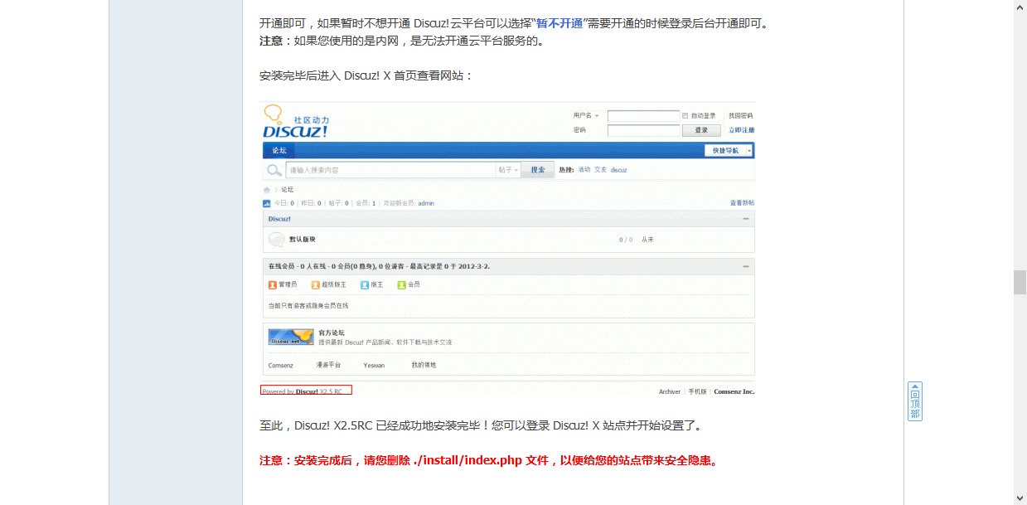Click the 搜索 button
This screenshot has width=1027, height=505.
tap(538, 170)
